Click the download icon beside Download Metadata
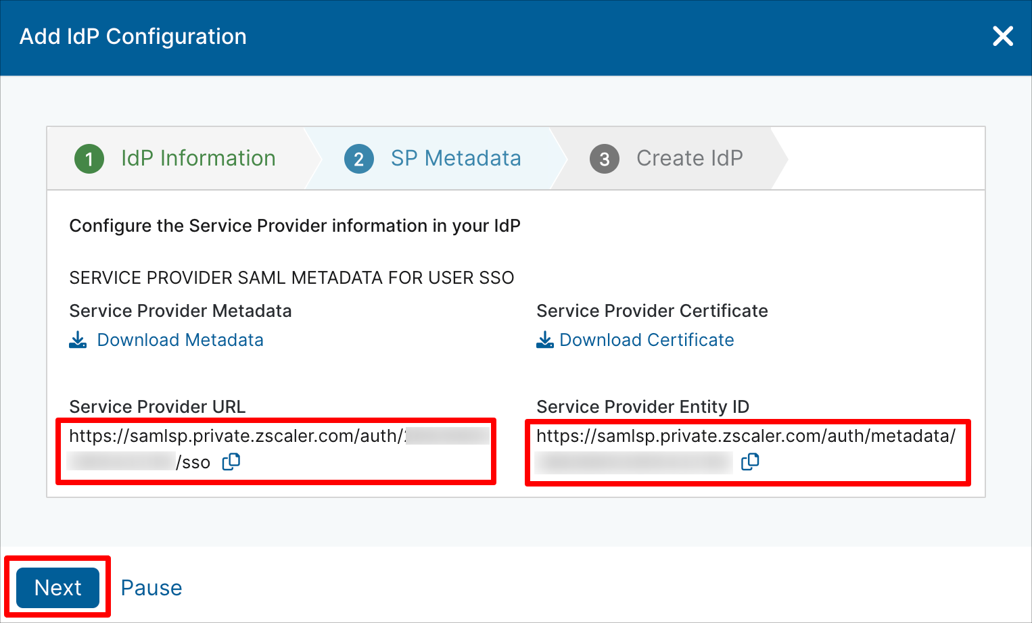Viewport: 1032px width, 623px height. coord(78,340)
